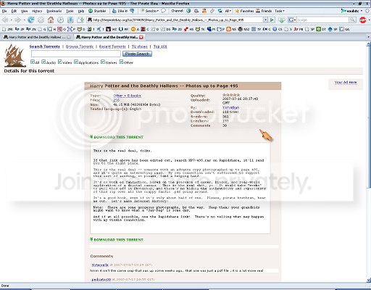Viewport: 371px width, 290px height.
Task: Switch to the first Harry Potter tab
Action: tap(37, 37)
